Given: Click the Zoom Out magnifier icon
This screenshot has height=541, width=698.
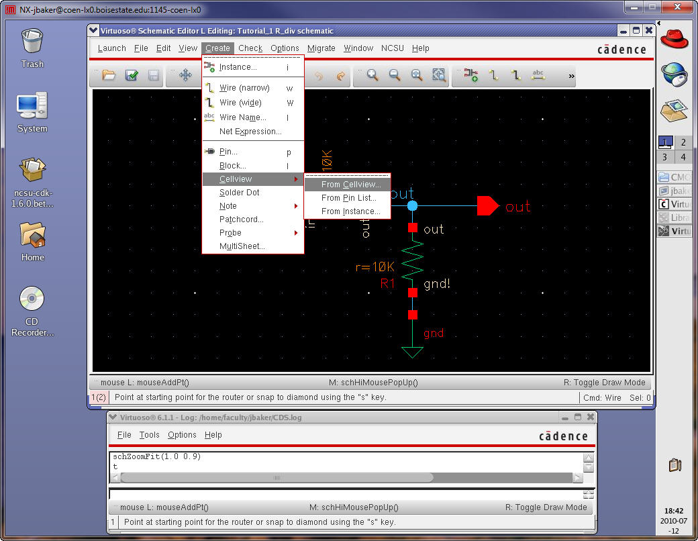Looking at the screenshot, I should point(395,76).
